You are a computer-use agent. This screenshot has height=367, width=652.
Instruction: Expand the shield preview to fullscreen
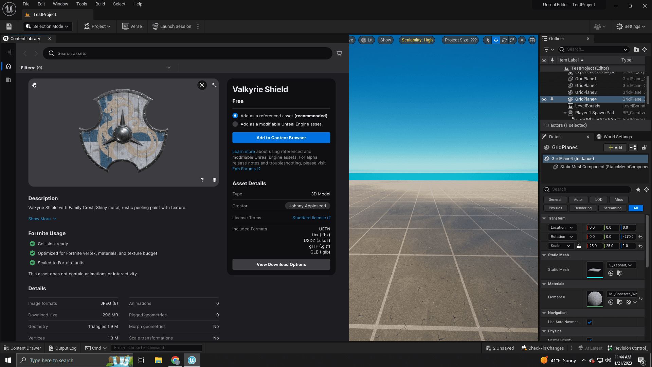click(214, 85)
